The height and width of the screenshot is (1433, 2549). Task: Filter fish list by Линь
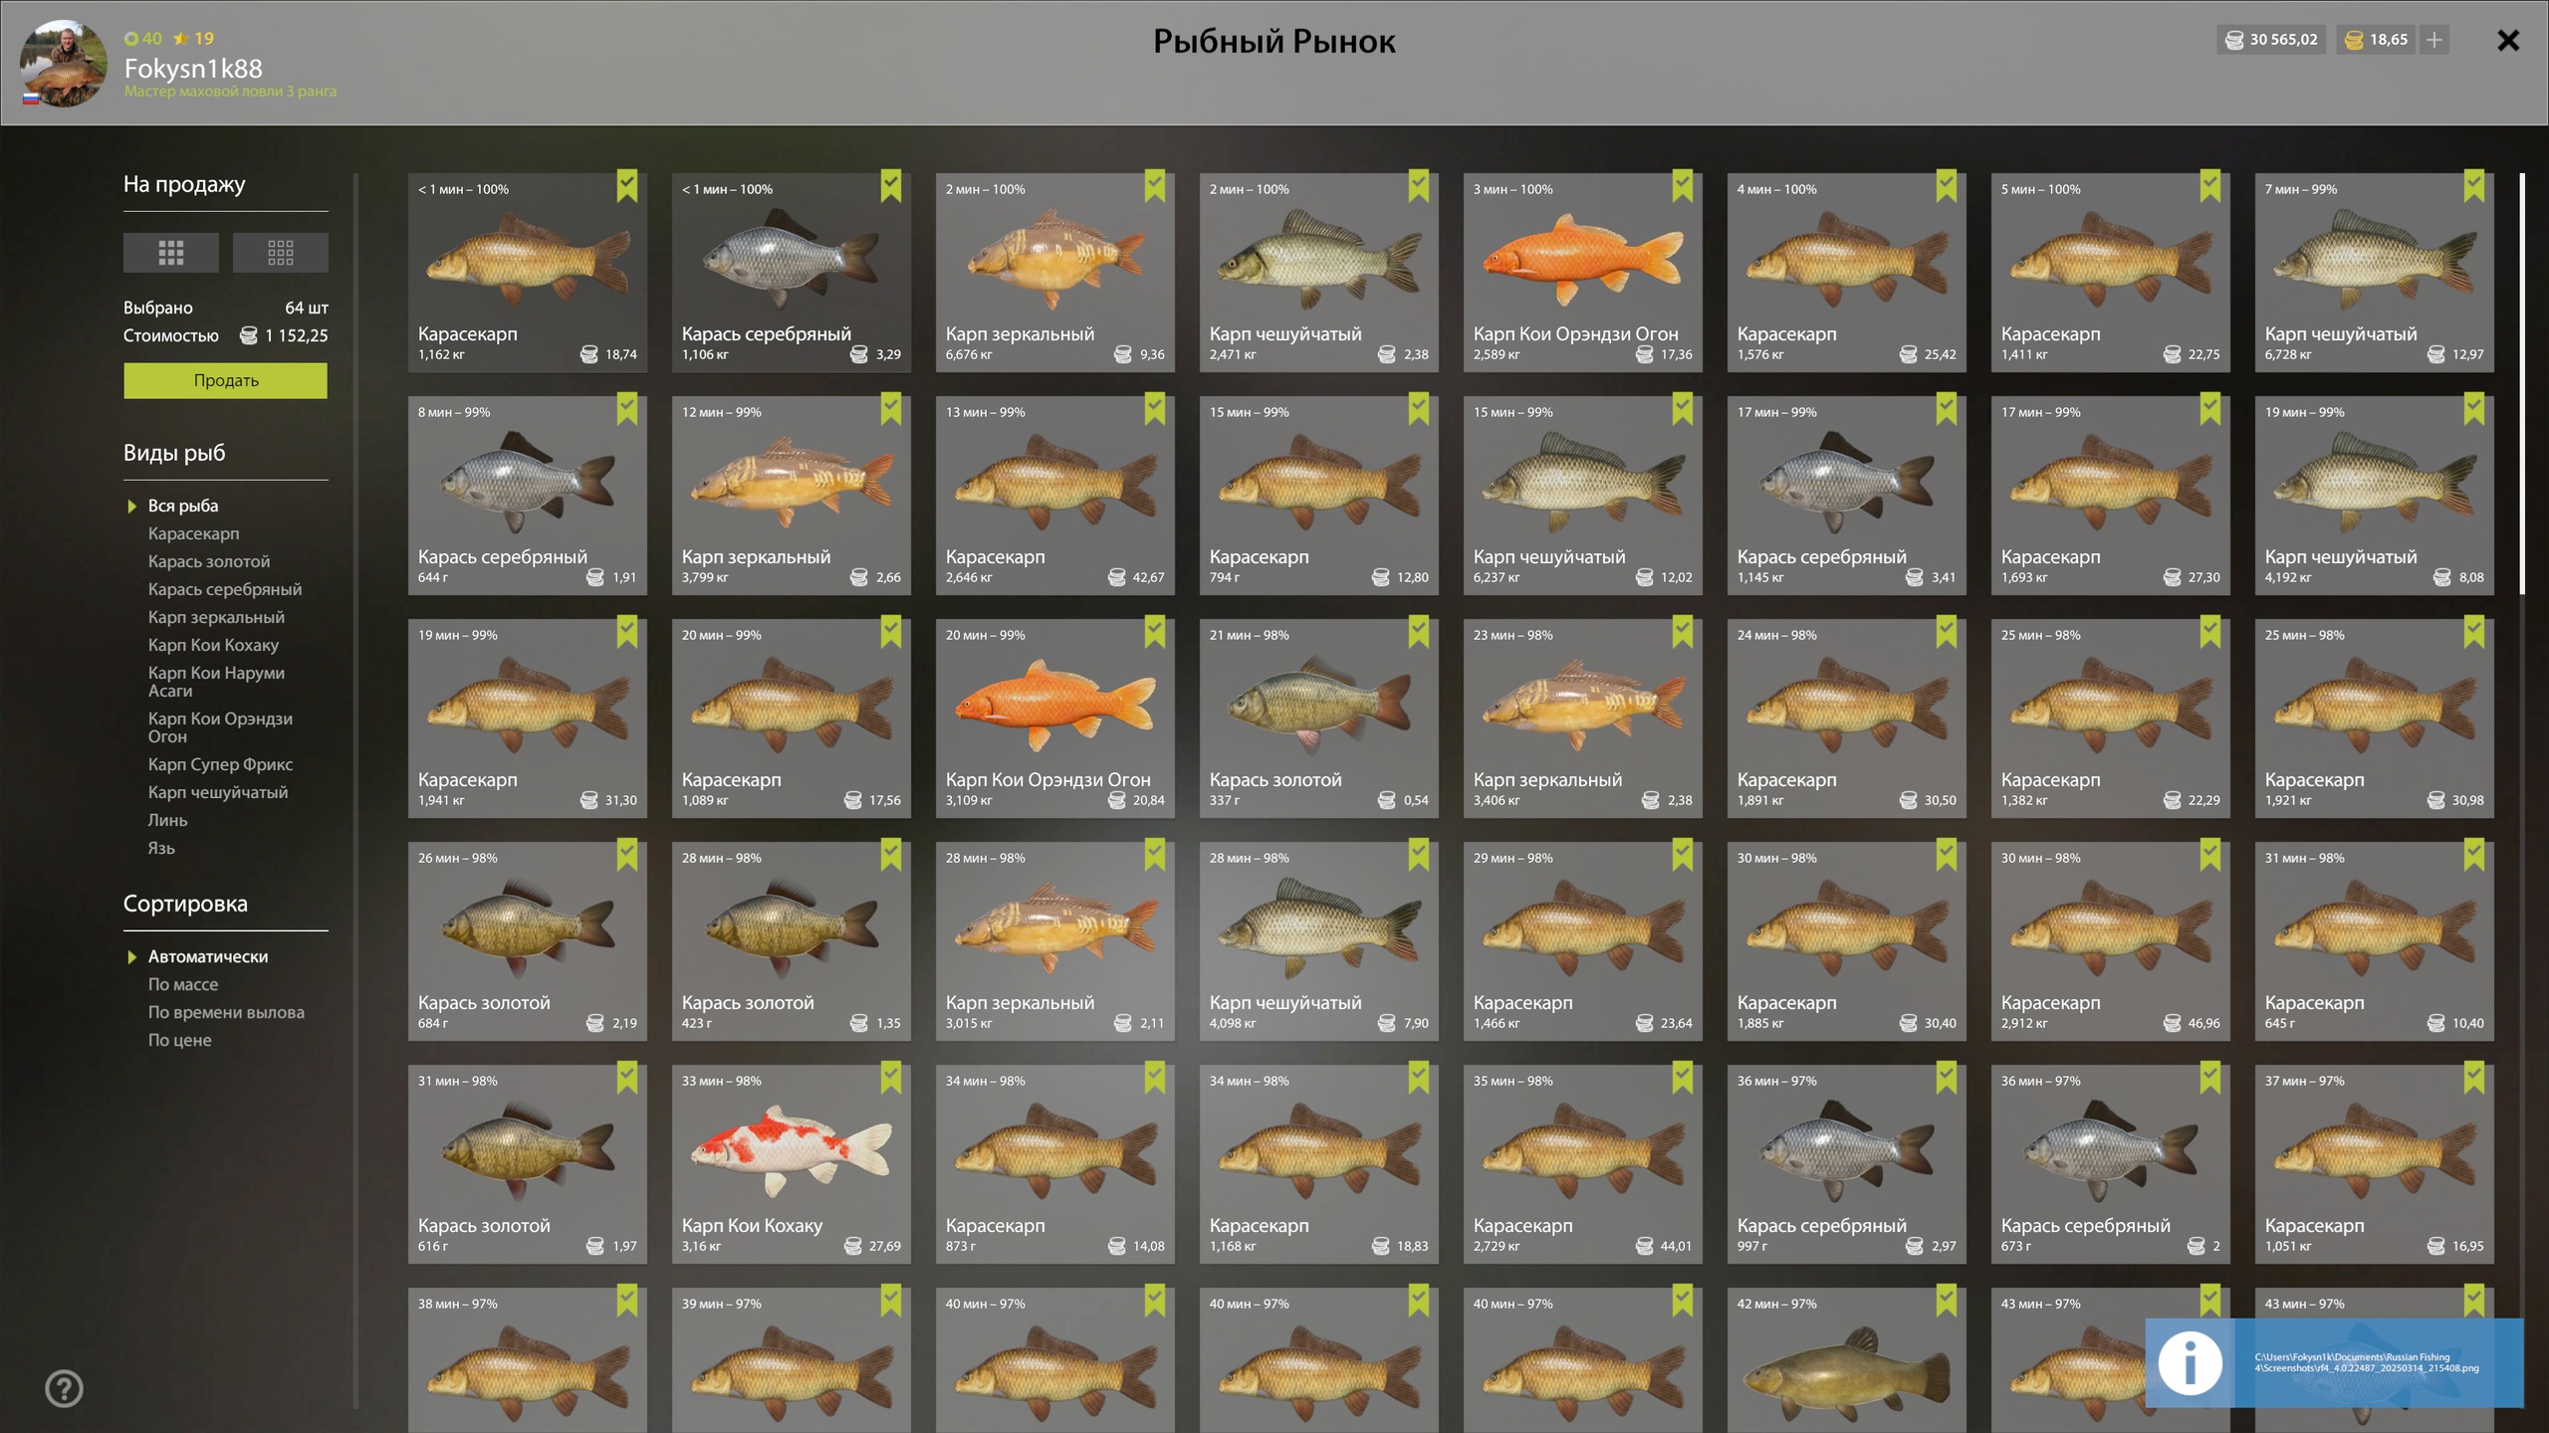click(167, 820)
